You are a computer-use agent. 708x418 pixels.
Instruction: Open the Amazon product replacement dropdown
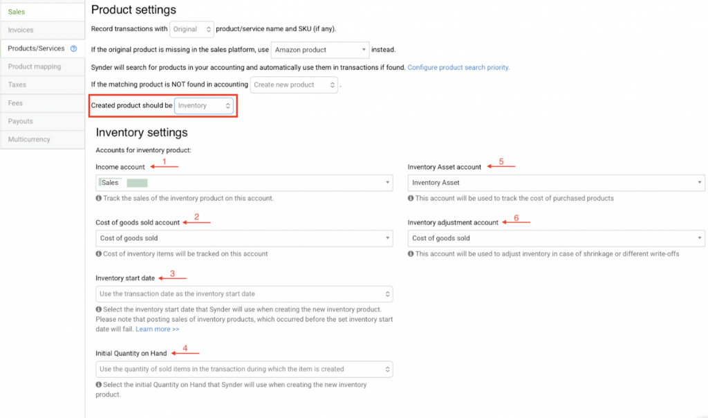[320, 50]
